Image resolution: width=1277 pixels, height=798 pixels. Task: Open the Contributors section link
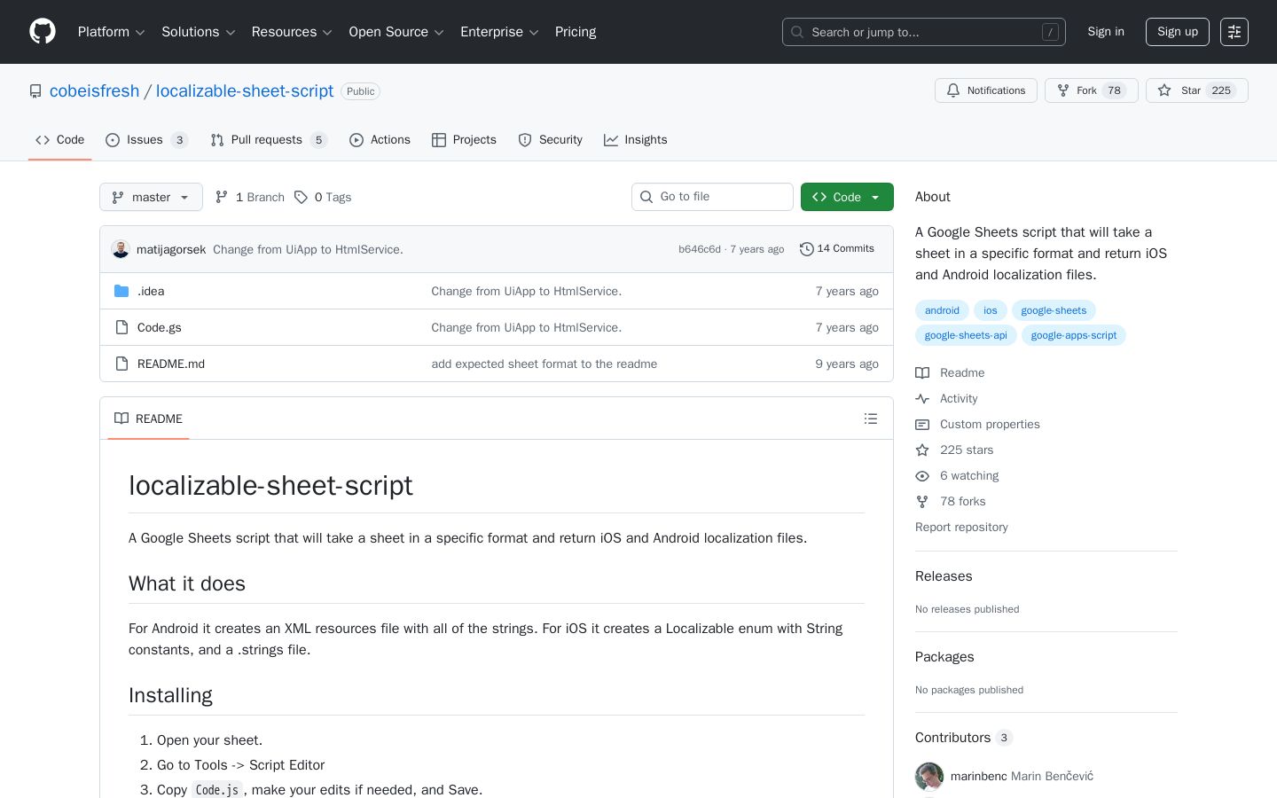click(x=964, y=738)
